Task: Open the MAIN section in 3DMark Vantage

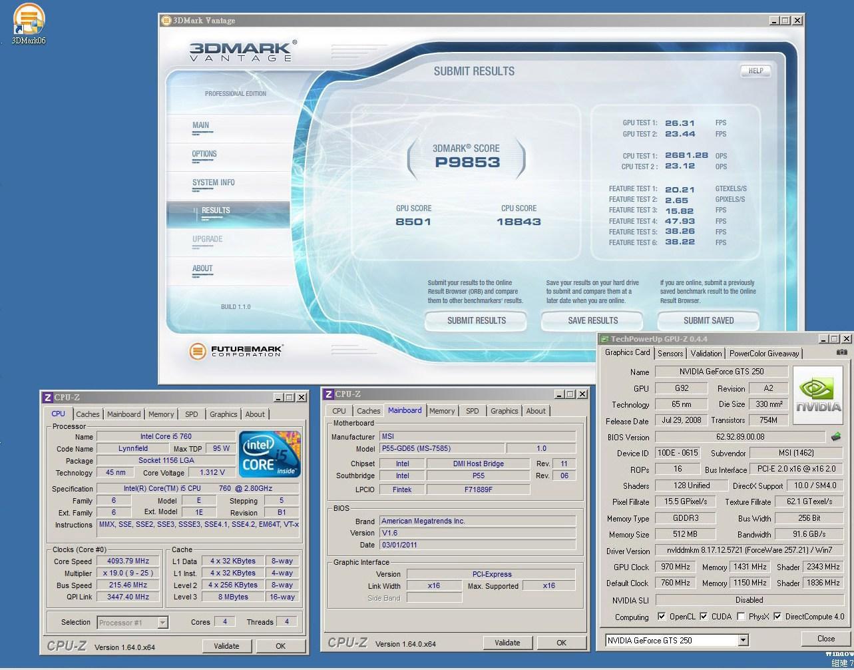Action: [200, 125]
